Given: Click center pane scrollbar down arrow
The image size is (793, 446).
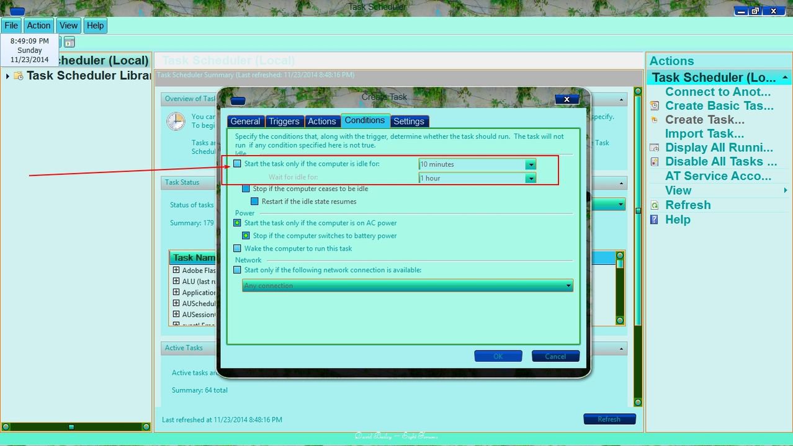Looking at the screenshot, I should [638, 403].
